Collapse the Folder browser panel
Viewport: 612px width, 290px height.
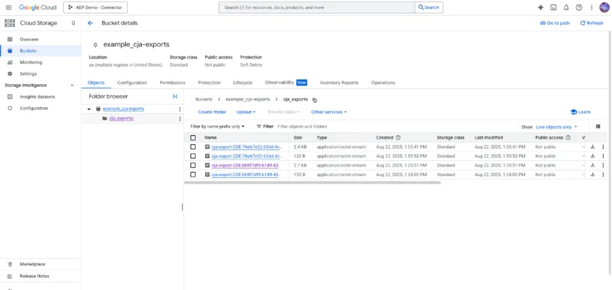(175, 96)
